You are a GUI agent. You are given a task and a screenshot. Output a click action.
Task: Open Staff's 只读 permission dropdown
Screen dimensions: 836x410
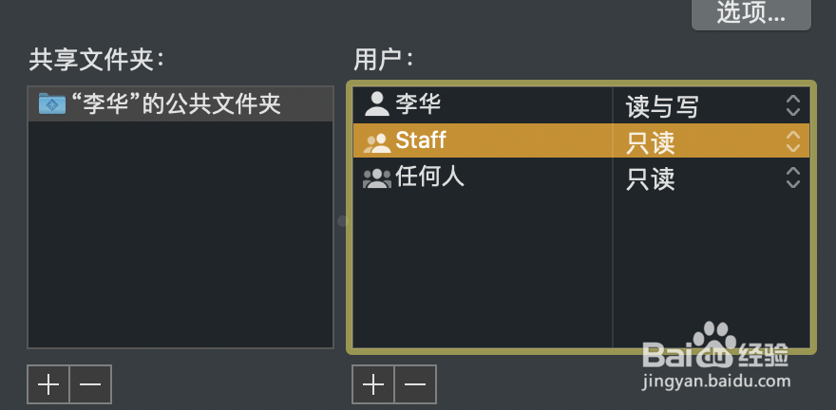(792, 142)
